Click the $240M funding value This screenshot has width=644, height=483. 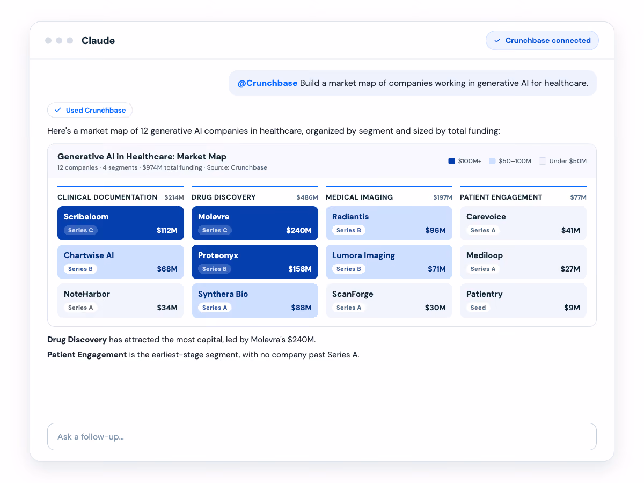299,230
